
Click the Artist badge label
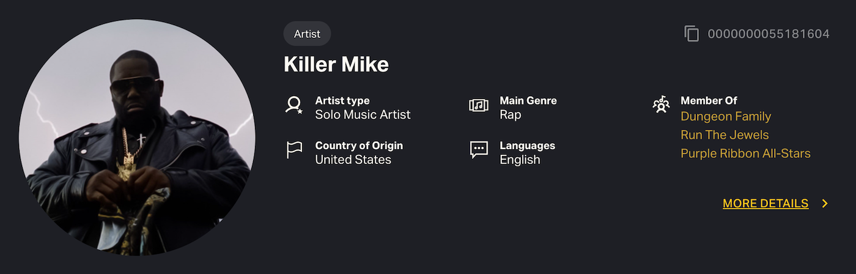(x=307, y=34)
